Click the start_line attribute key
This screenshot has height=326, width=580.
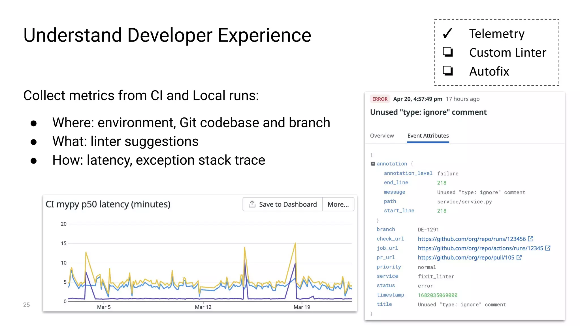(399, 211)
